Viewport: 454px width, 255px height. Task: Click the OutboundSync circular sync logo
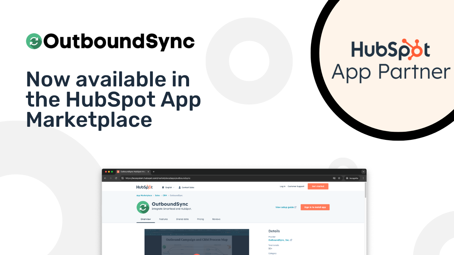coord(143,207)
